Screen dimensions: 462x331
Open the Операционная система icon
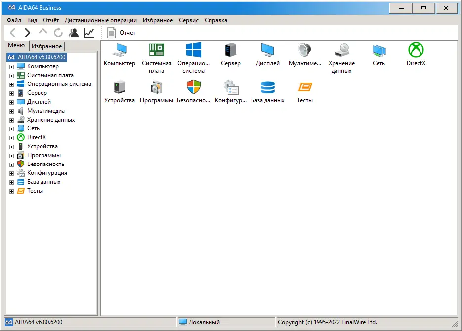193,51
